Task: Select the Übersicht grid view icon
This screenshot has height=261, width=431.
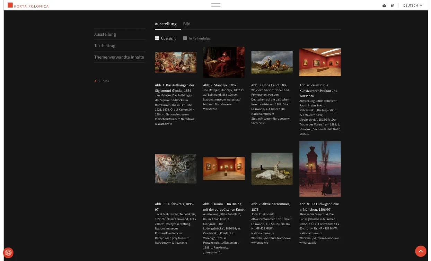Action: click(157, 38)
